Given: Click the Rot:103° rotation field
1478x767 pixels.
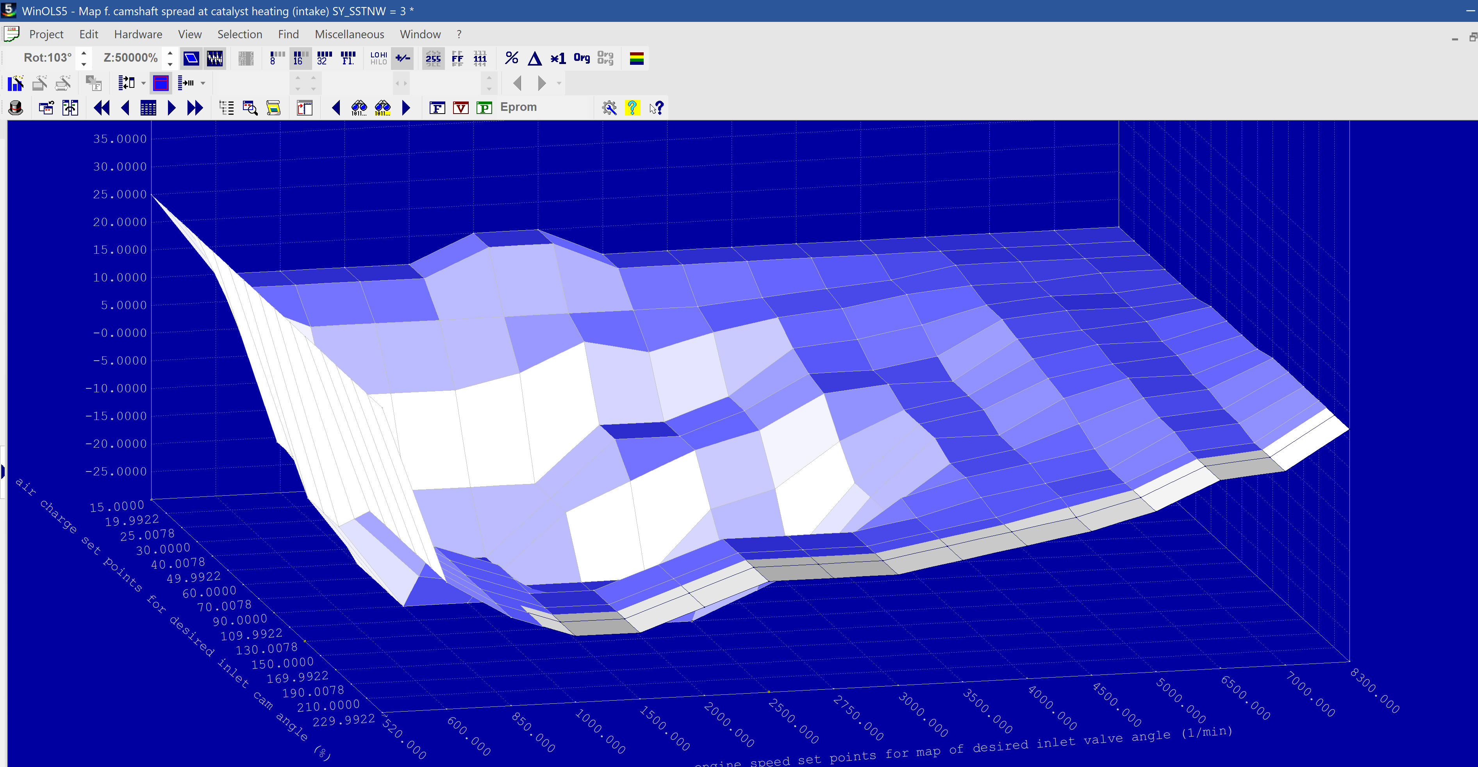Looking at the screenshot, I should 48,58.
